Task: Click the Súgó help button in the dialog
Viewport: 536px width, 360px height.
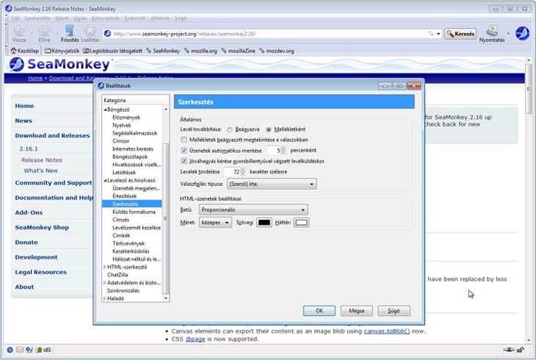Action: [394, 311]
